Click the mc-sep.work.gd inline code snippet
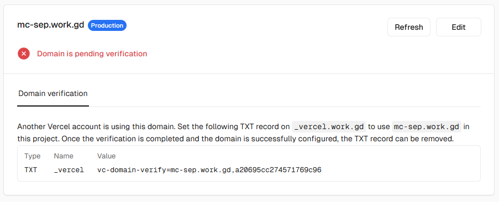This screenshot has width=499, height=202. point(427,127)
